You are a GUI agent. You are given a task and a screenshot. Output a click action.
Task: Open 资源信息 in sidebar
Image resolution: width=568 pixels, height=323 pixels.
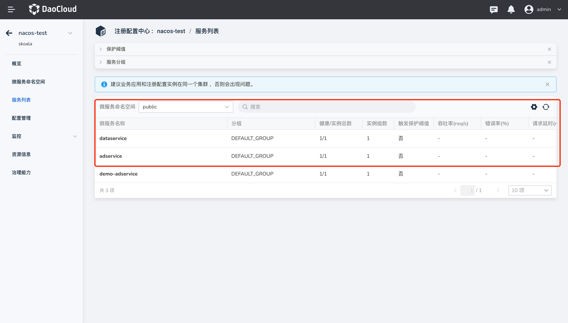click(x=21, y=154)
